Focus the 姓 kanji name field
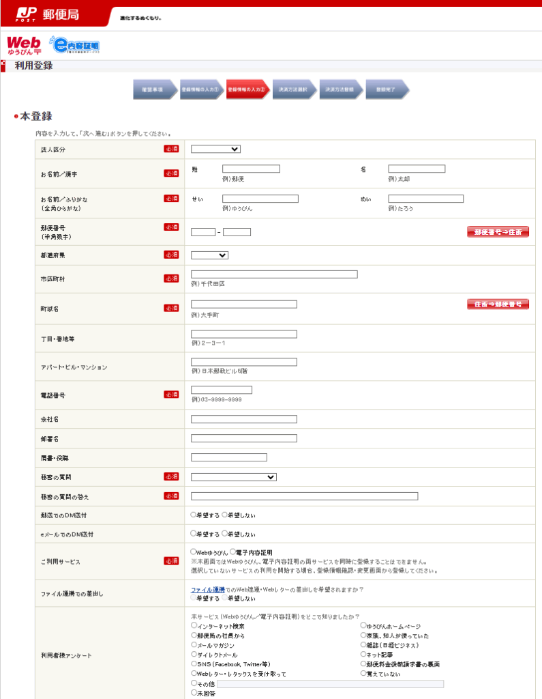This screenshot has height=699, width=542. click(251, 169)
